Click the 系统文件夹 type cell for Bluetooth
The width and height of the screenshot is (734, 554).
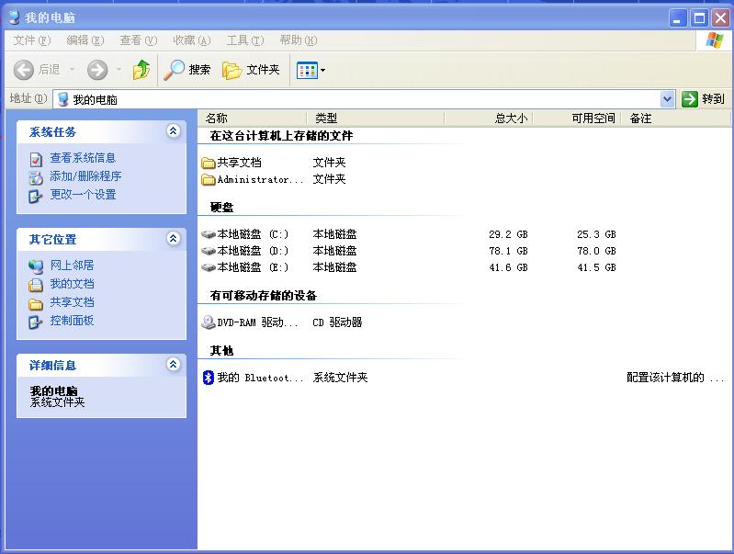[x=340, y=378]
